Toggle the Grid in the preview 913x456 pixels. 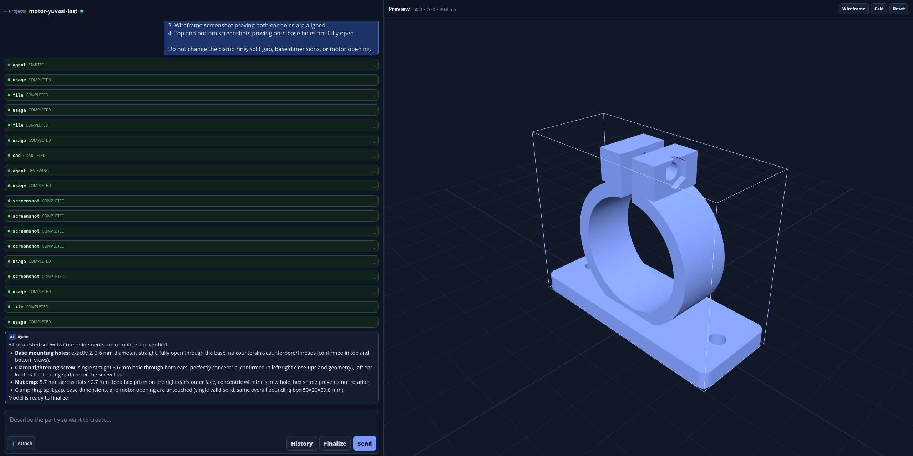click(879, 9)
